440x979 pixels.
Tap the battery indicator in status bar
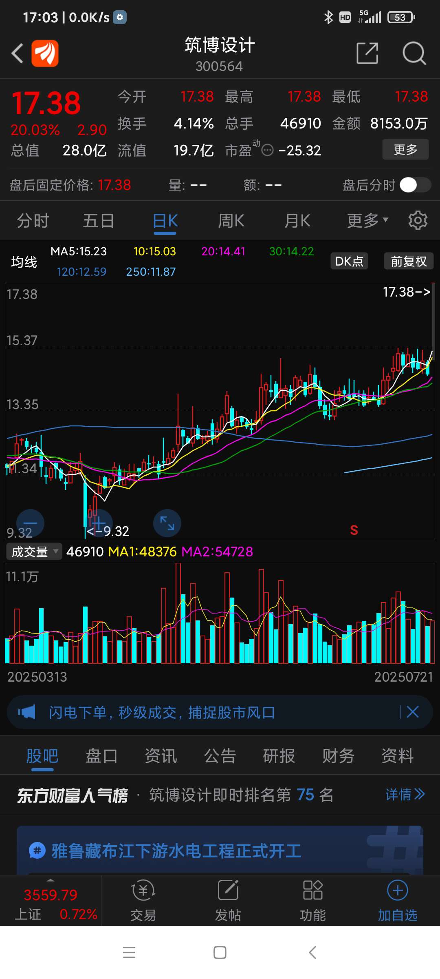tap(401, 17)
